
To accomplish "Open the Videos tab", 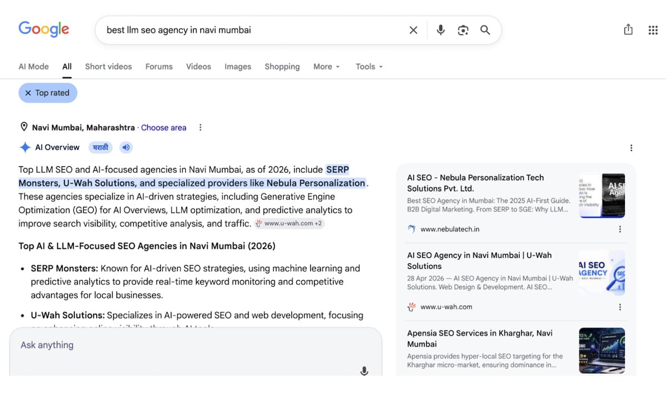I will coord(198,67).
